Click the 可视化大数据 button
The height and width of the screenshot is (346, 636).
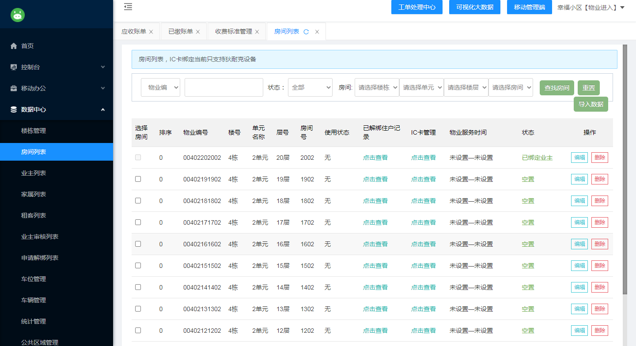pyautogui.click(x=475, y=7)
